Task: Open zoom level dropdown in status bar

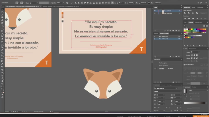Action: (x=11, y=112)
